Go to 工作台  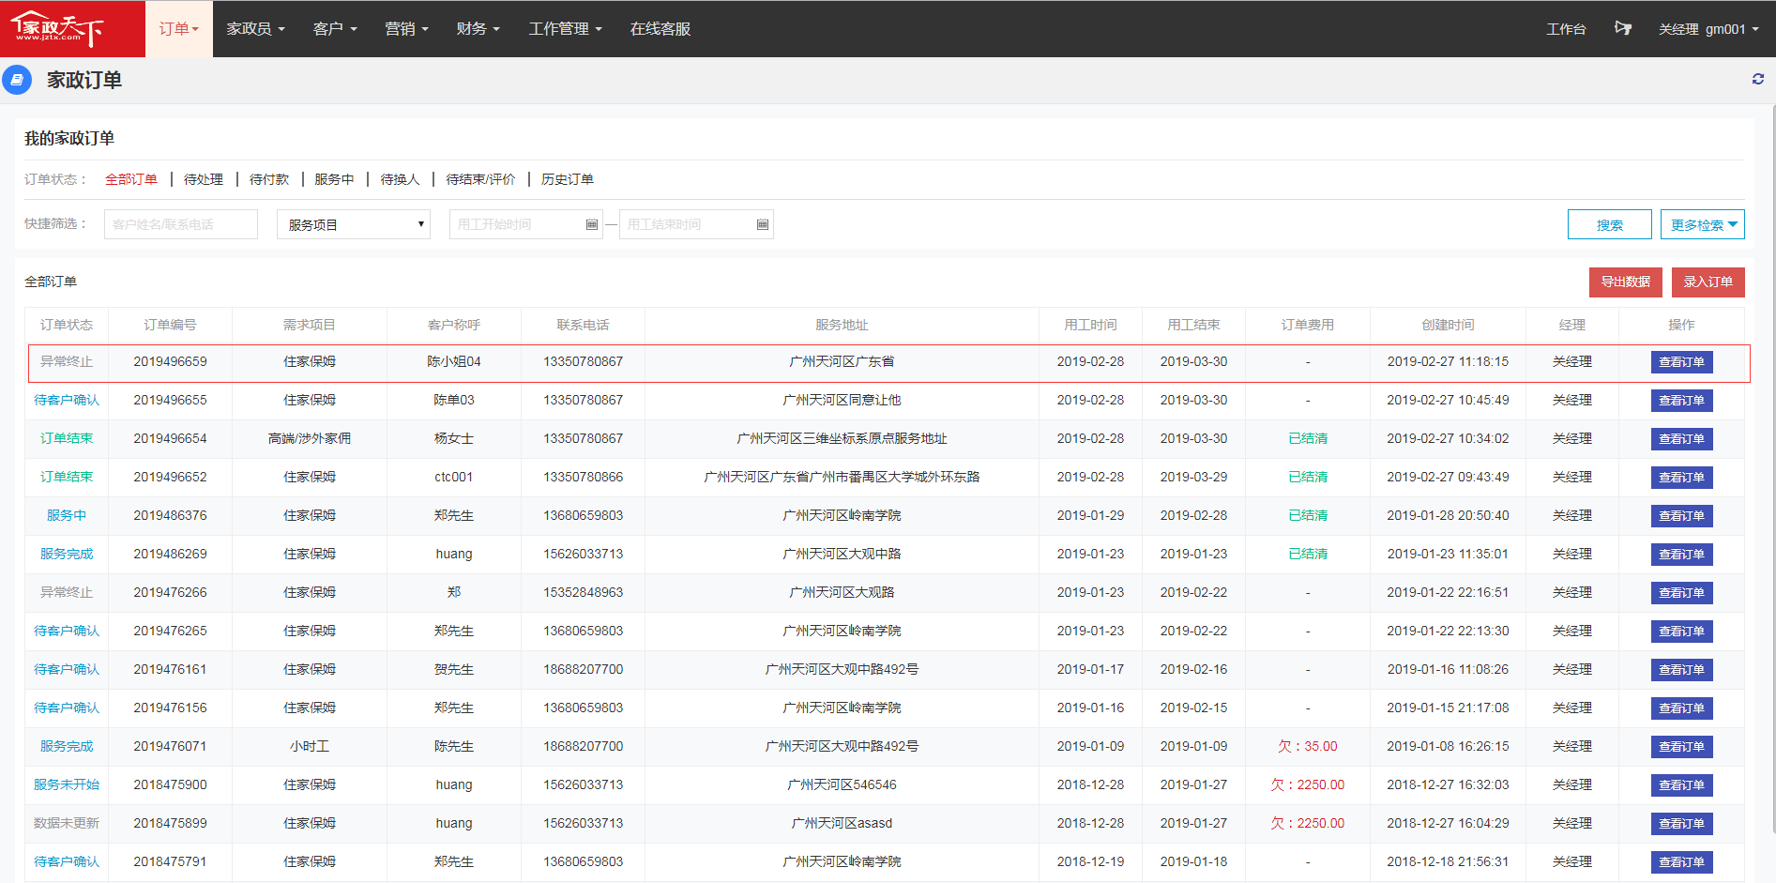click(1566, 29)
